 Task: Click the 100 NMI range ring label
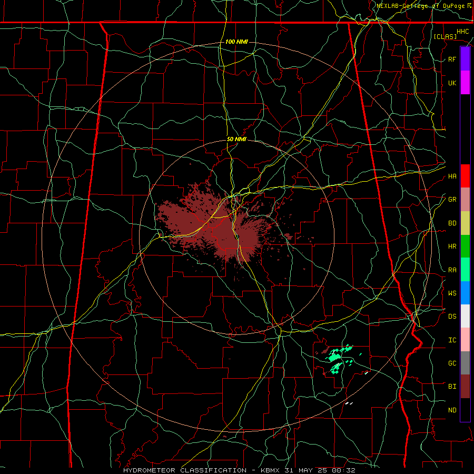click(x=236, y=42)
